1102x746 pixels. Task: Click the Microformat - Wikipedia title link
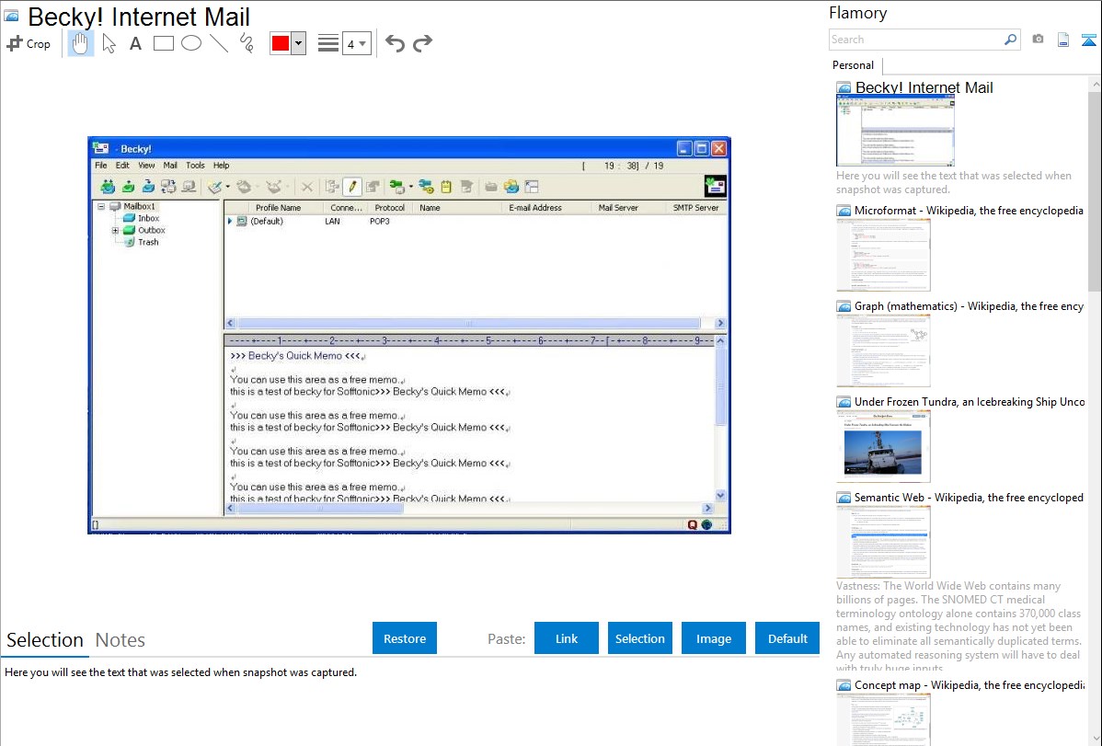click(x=969, y=211)
